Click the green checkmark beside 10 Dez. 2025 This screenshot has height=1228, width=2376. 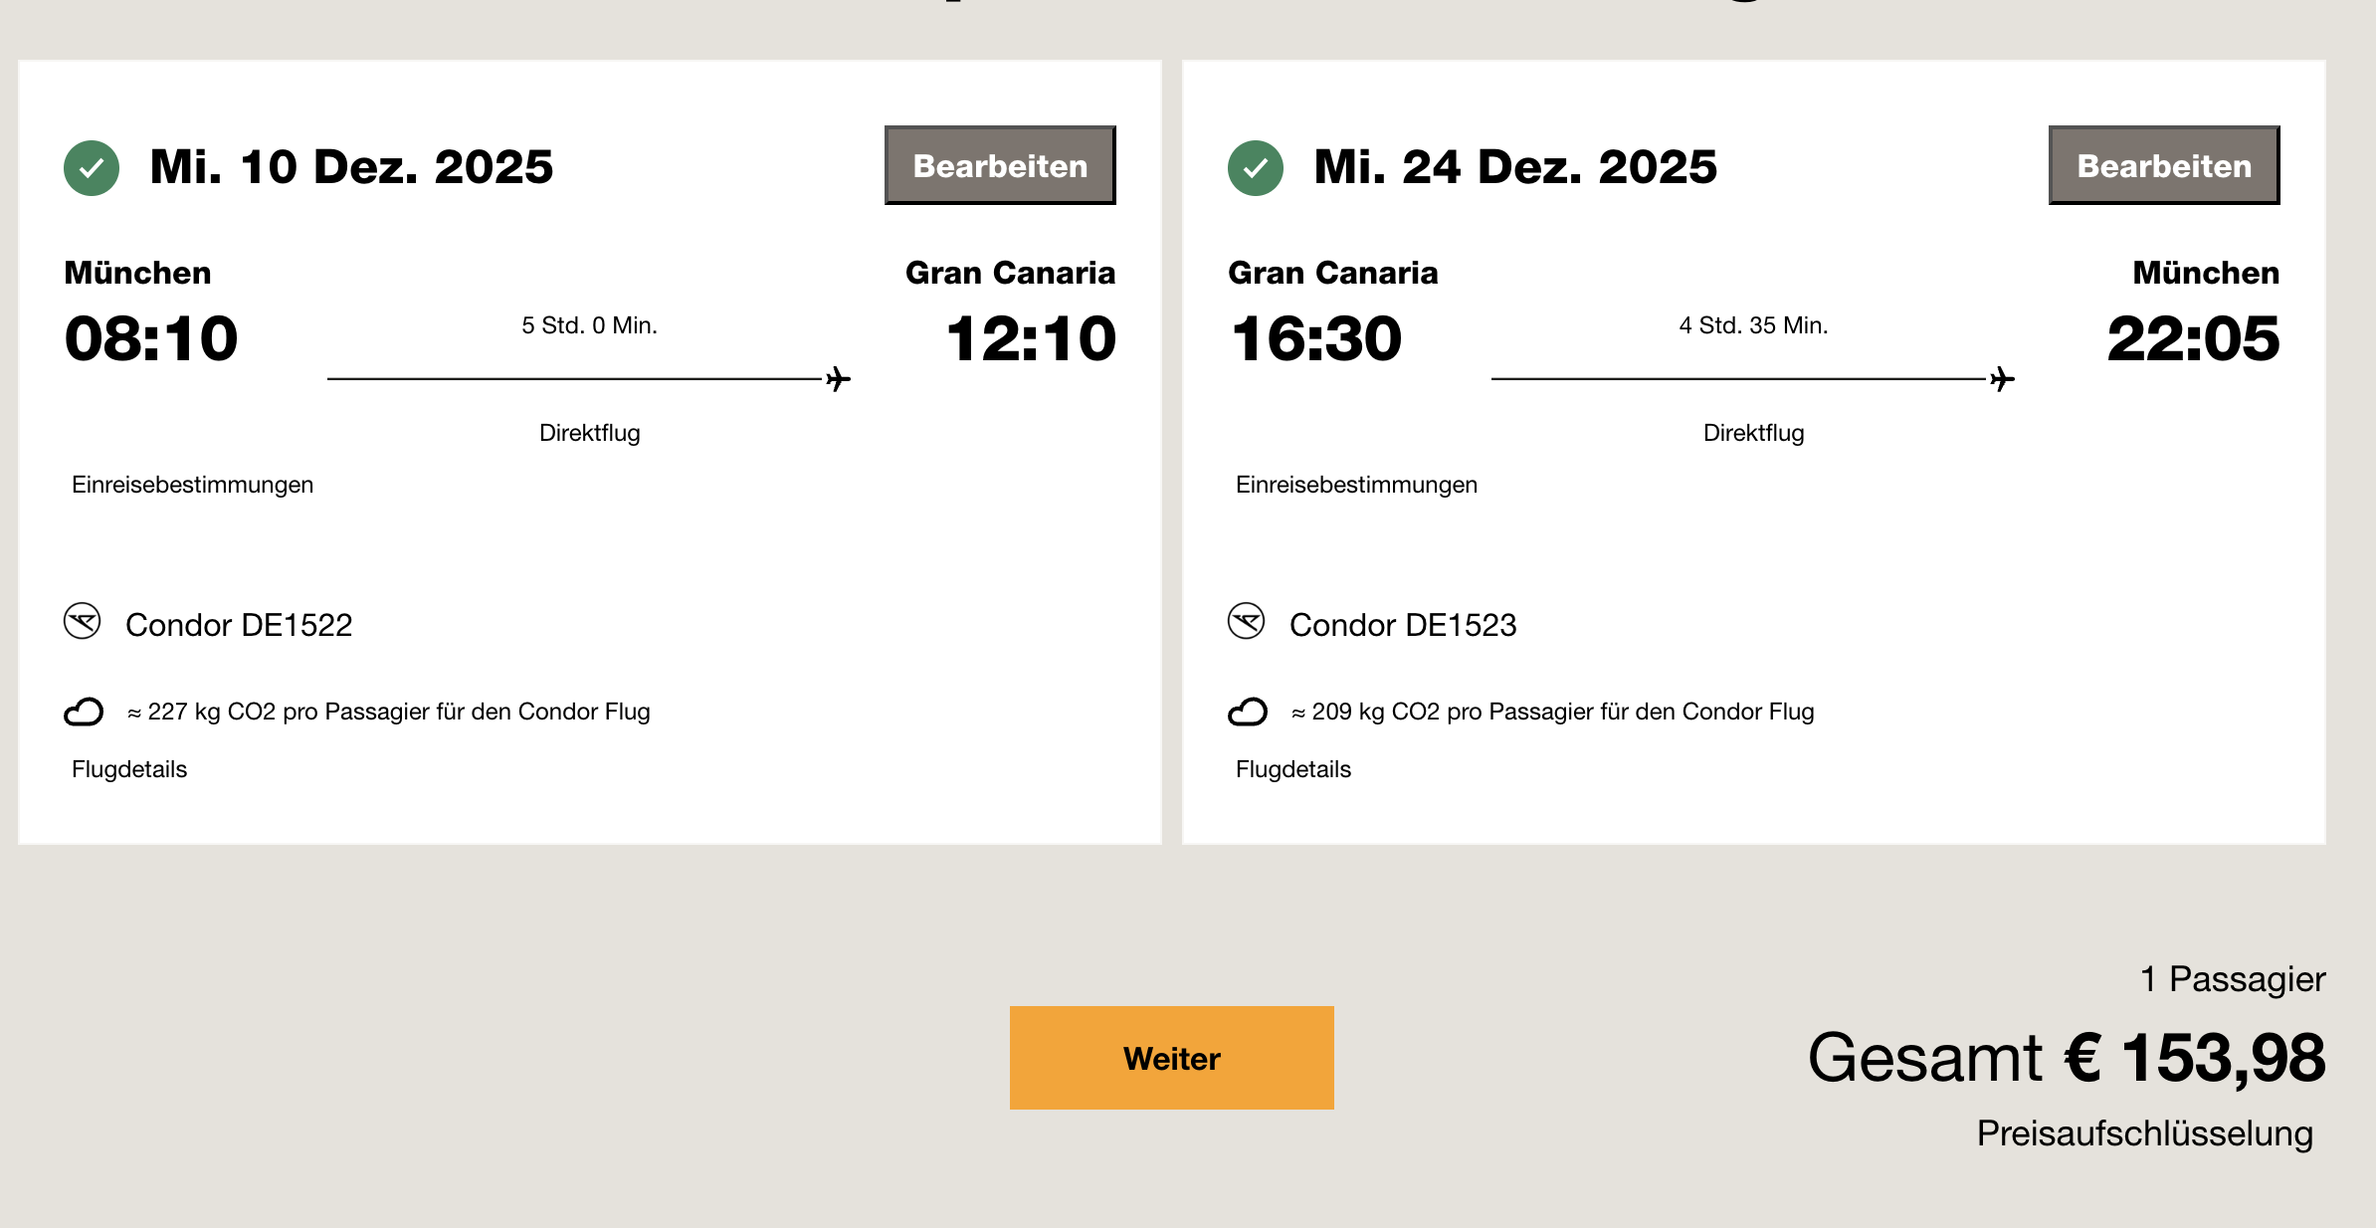pyautogui.click(x=92, y=167)
